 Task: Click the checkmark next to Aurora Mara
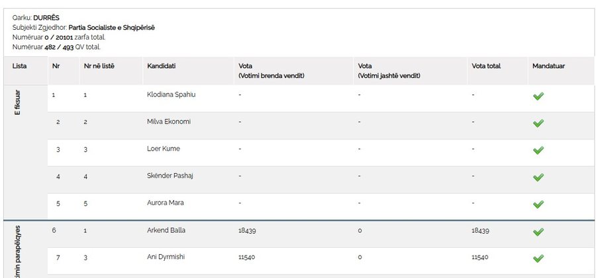click(538, 205)
